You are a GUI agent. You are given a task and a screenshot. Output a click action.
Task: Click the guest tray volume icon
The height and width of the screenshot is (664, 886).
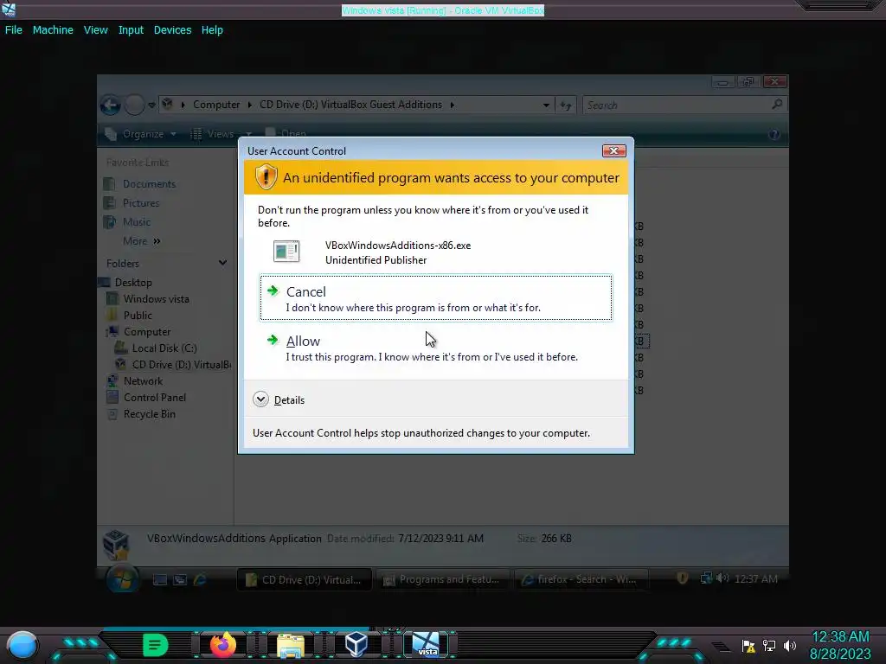click(722, 578)
